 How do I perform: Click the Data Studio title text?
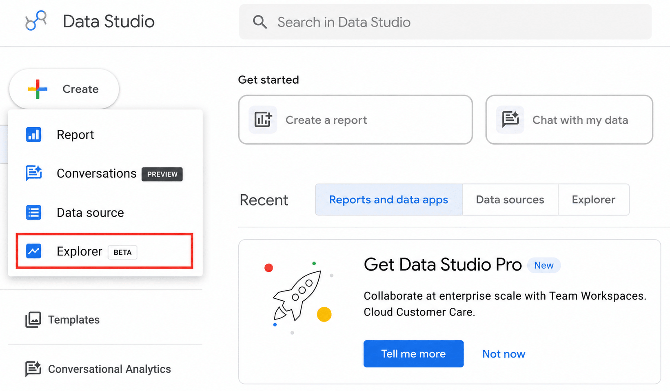pyautogui.click(x=109, y=21)
